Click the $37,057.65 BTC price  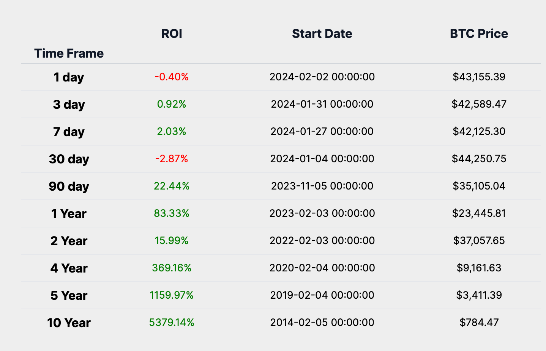[x=479, y=241]
